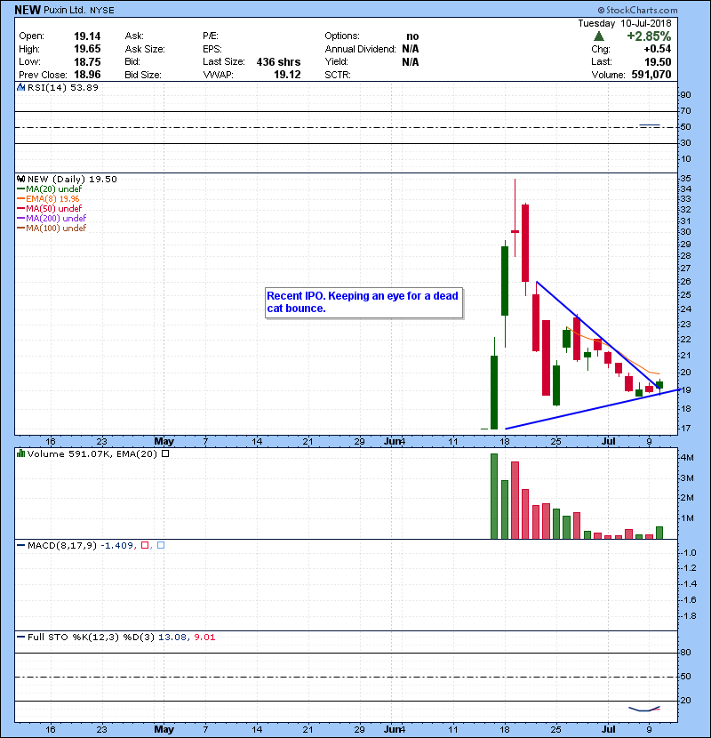Click the candlestick icon beside NEW (Daily)
The height and width of the screenshot is (738, 711).
[21, 179]
